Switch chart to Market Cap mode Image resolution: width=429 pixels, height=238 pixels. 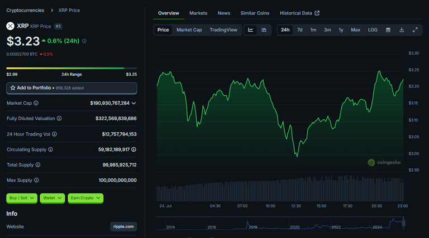tap(189, 30)
